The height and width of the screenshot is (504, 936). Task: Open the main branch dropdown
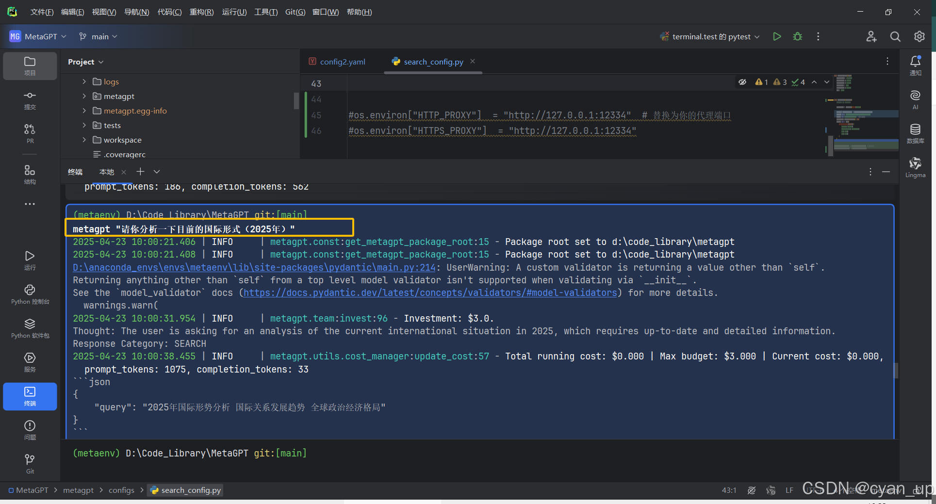point(99,36)
